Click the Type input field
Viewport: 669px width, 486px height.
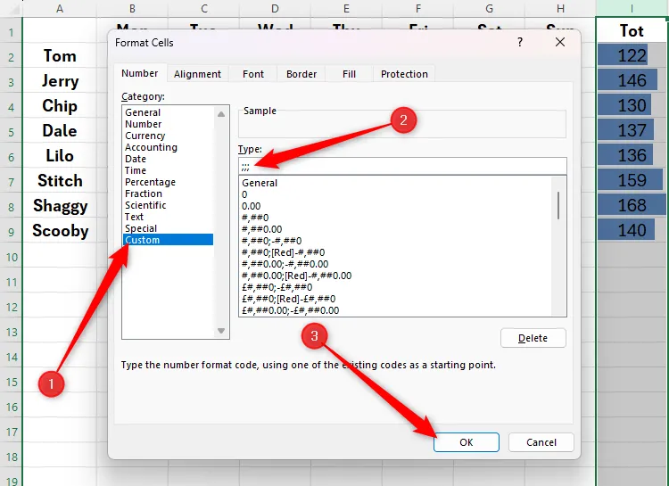(x=401, y=166)
